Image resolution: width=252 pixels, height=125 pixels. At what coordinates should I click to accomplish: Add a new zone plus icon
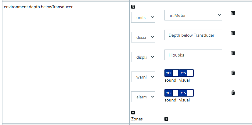(x=166, y=119)
